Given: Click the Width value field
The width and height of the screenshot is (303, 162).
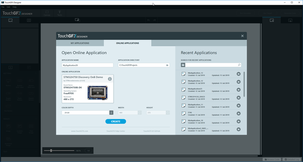Looking at the screenshot, I should coord(128,113).
